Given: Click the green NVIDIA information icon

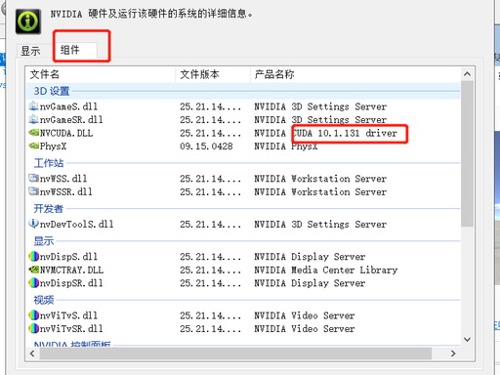Looking at the screenshot, I should [x=28, y=21].
